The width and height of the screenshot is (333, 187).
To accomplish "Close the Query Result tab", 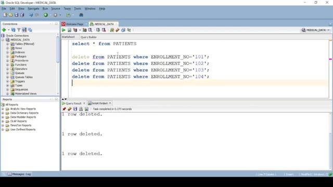I will [84, 103].
